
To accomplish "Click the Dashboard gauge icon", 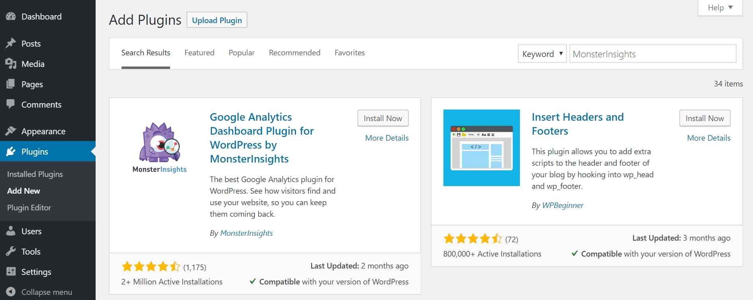I will coord(11,16).
